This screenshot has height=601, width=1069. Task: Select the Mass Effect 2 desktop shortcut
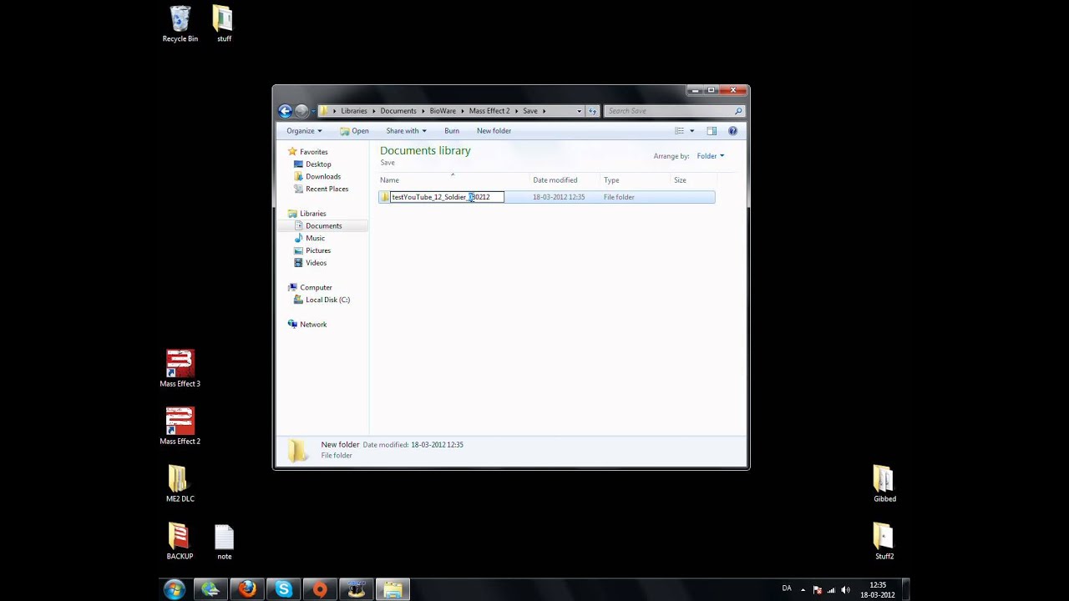point(180,426)
